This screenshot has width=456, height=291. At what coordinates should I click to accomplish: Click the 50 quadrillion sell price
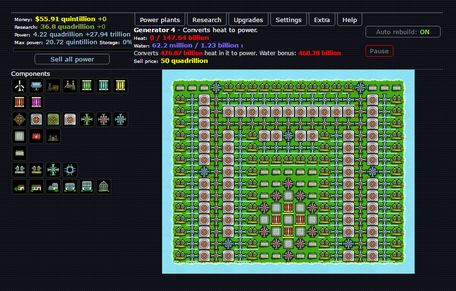coord(184,61)
